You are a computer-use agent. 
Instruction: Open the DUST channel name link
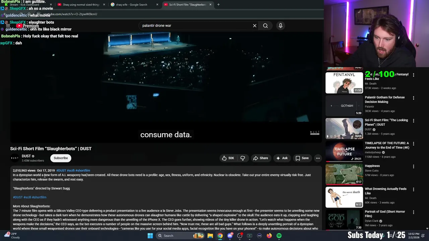point(26,156)
